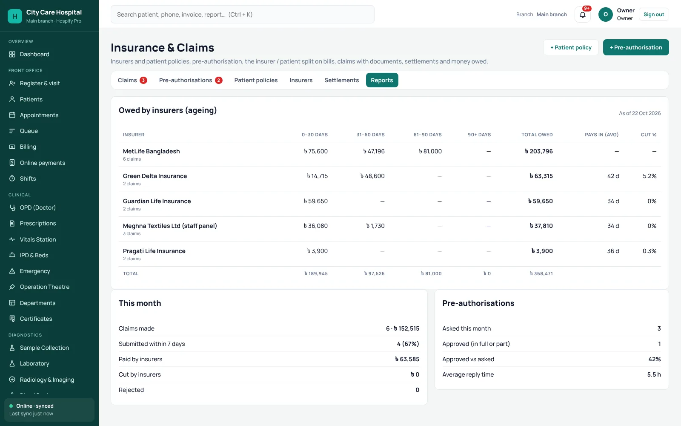
Task: Open Register & visit user-plus icon
Action: click(12, 83)
